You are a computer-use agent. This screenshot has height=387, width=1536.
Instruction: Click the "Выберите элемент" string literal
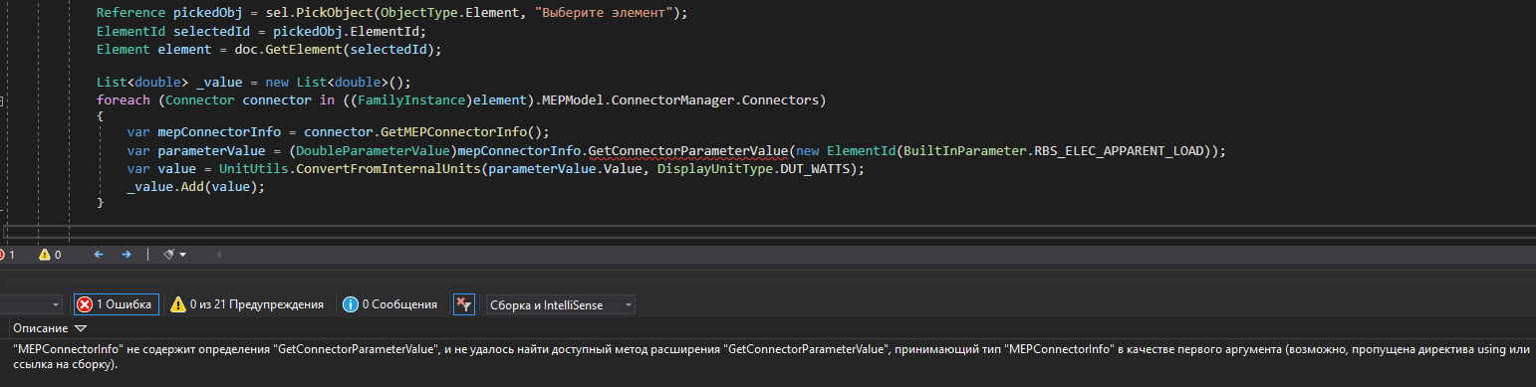(604, 14)
